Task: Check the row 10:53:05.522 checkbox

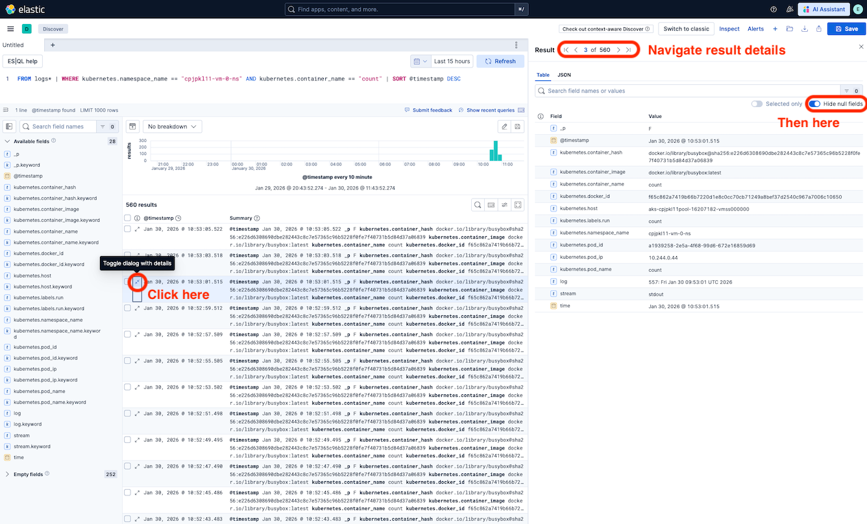Action: click(x=128, y=229)
